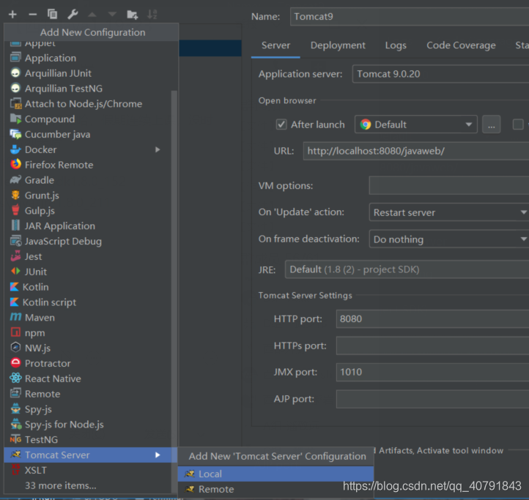Select XSLT configuration type
This screenshot has width=529, height=500.
coord(90,470)
